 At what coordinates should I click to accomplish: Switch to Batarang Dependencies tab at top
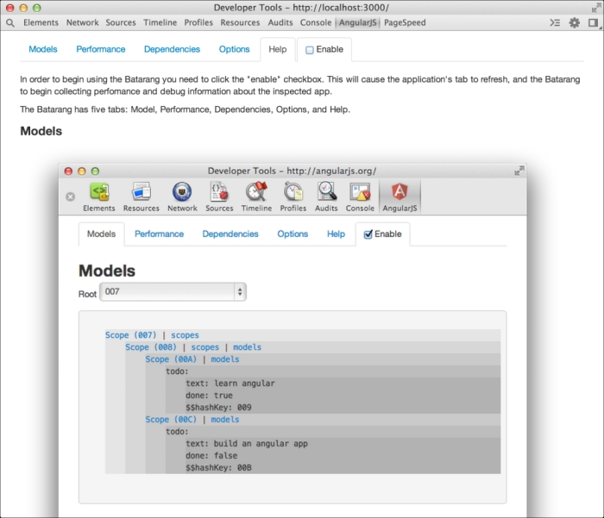(x=172, y=49)
